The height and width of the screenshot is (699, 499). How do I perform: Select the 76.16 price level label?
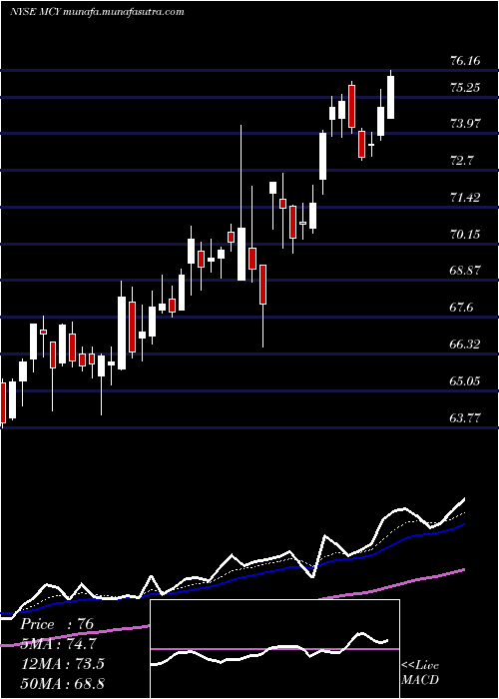[x=465, y=61]
